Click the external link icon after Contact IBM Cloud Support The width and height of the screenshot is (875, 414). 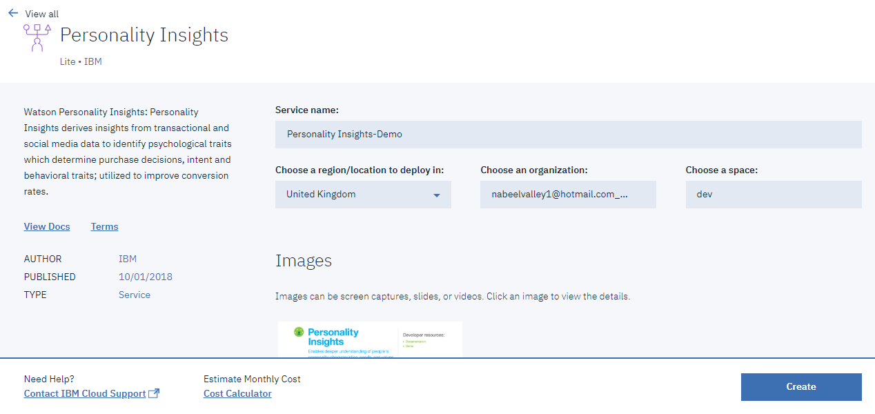pyautogui.click(x=155, y=393)
